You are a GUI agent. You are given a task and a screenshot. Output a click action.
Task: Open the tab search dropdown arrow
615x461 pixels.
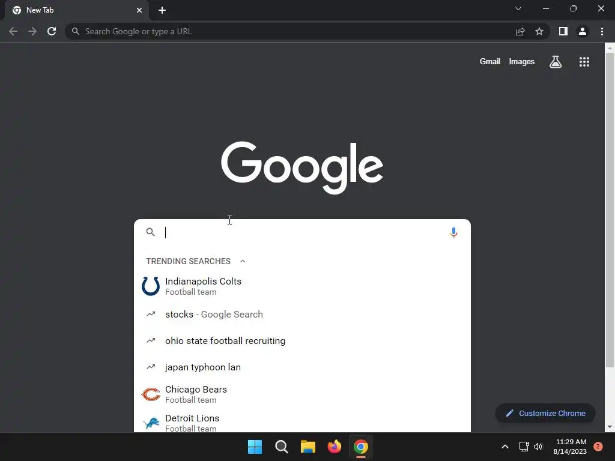coord(518,8)
